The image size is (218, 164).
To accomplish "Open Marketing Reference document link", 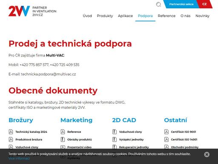I will (x=74, y=132).
